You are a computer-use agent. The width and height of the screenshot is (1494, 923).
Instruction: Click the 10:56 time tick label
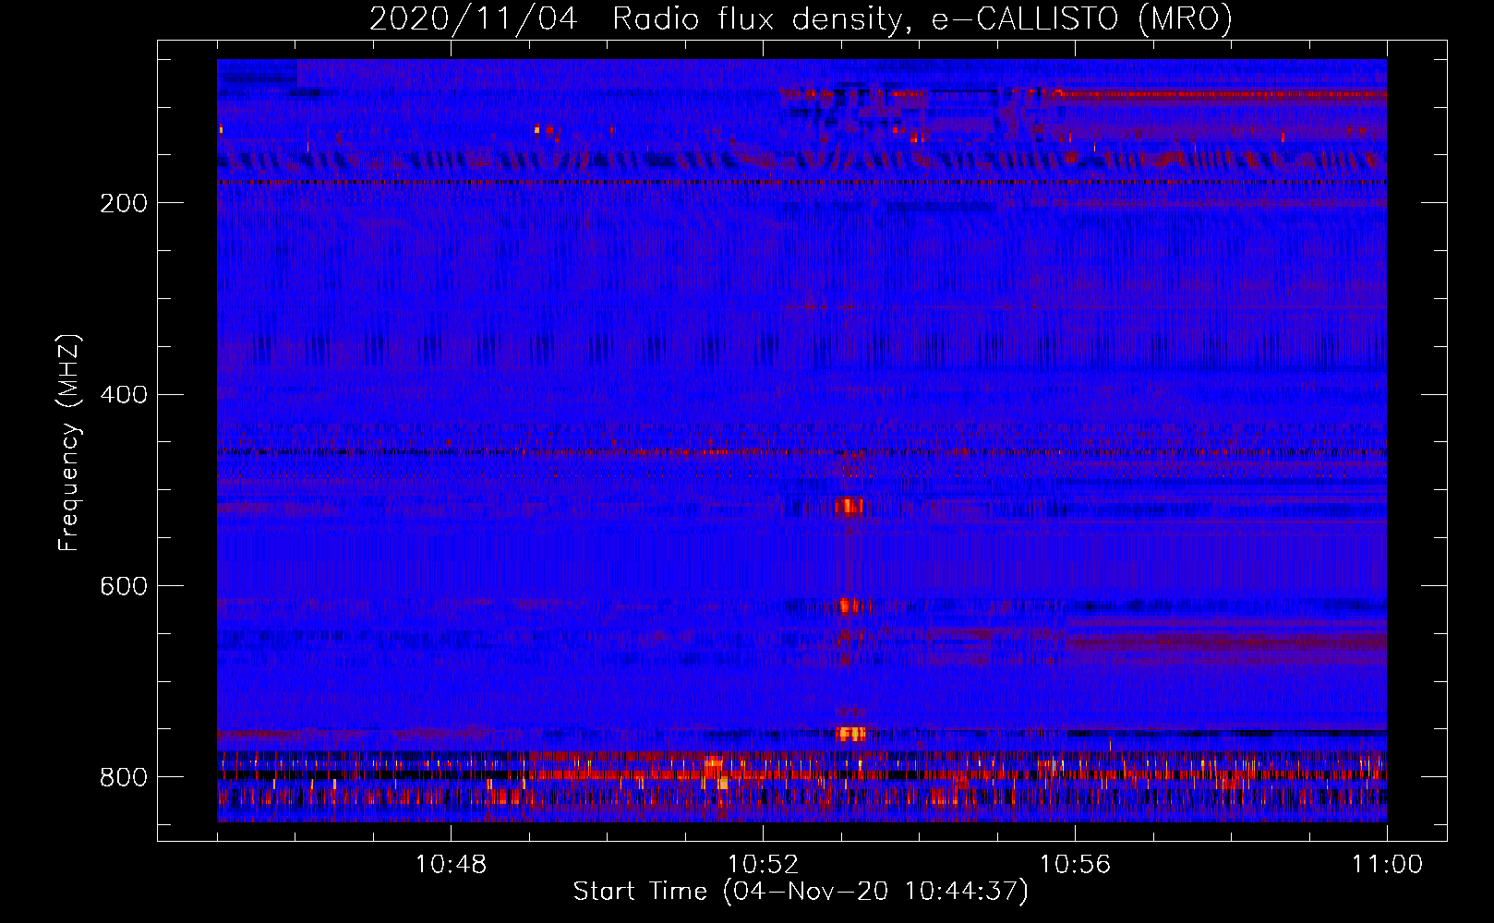click(x=1075, y=865)
